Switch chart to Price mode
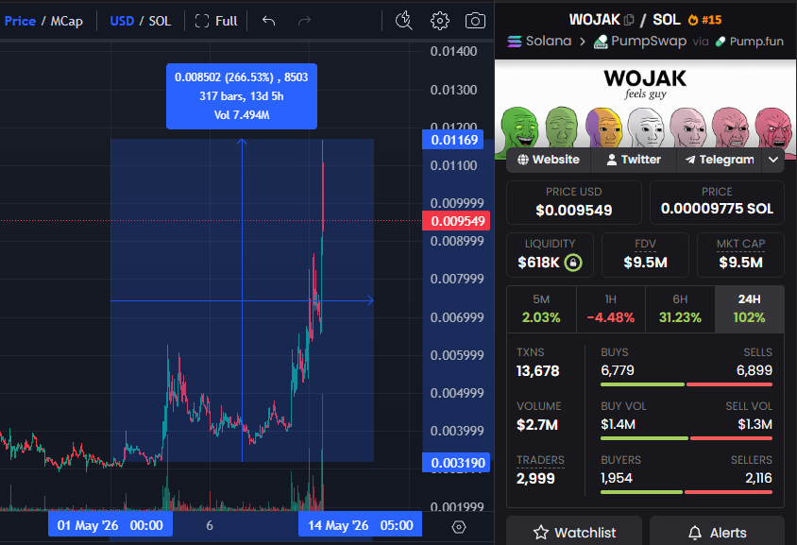This screenshot has height=545, width=797. [x=20, y=21]
